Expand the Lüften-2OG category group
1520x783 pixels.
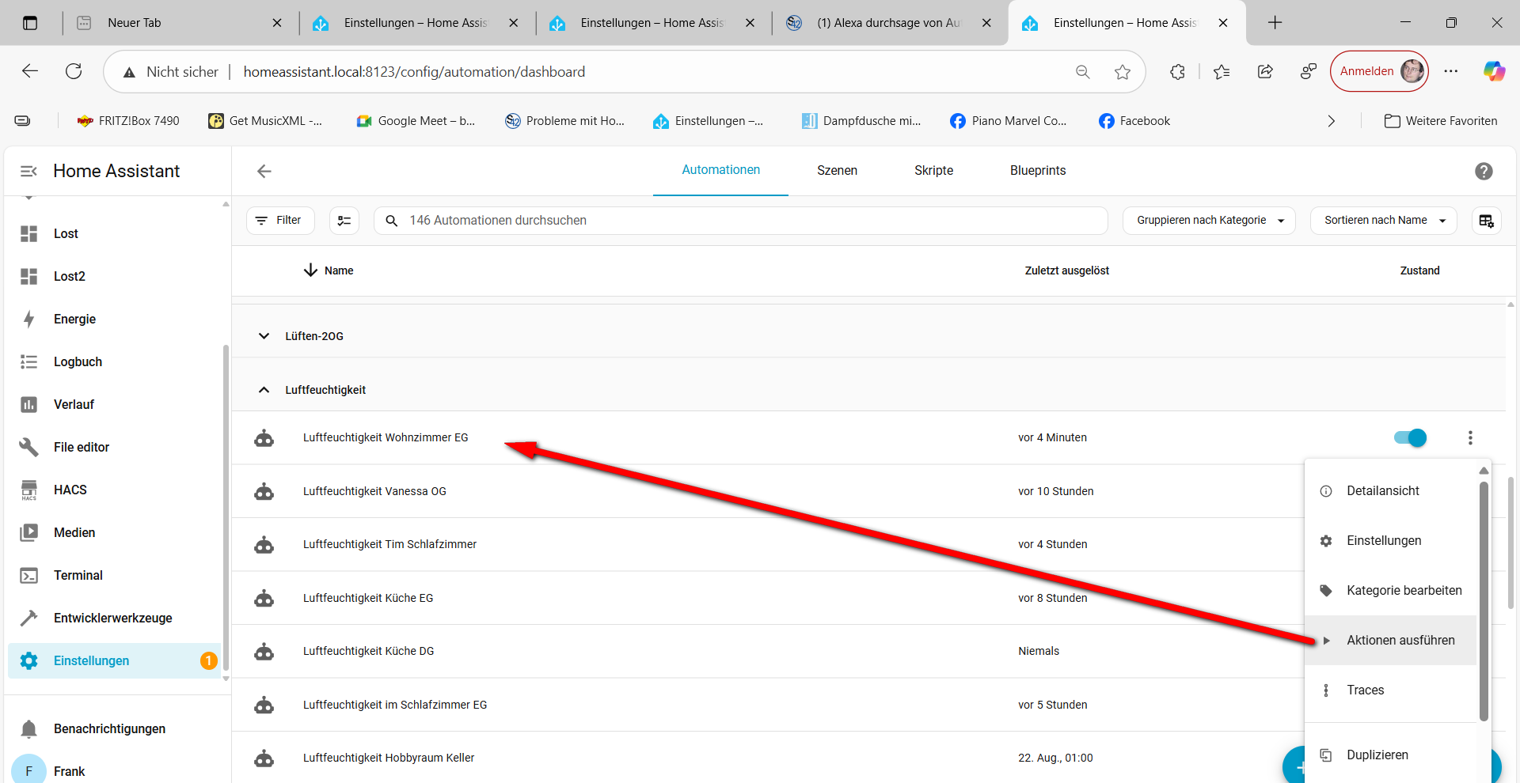[x=264, y=336]
